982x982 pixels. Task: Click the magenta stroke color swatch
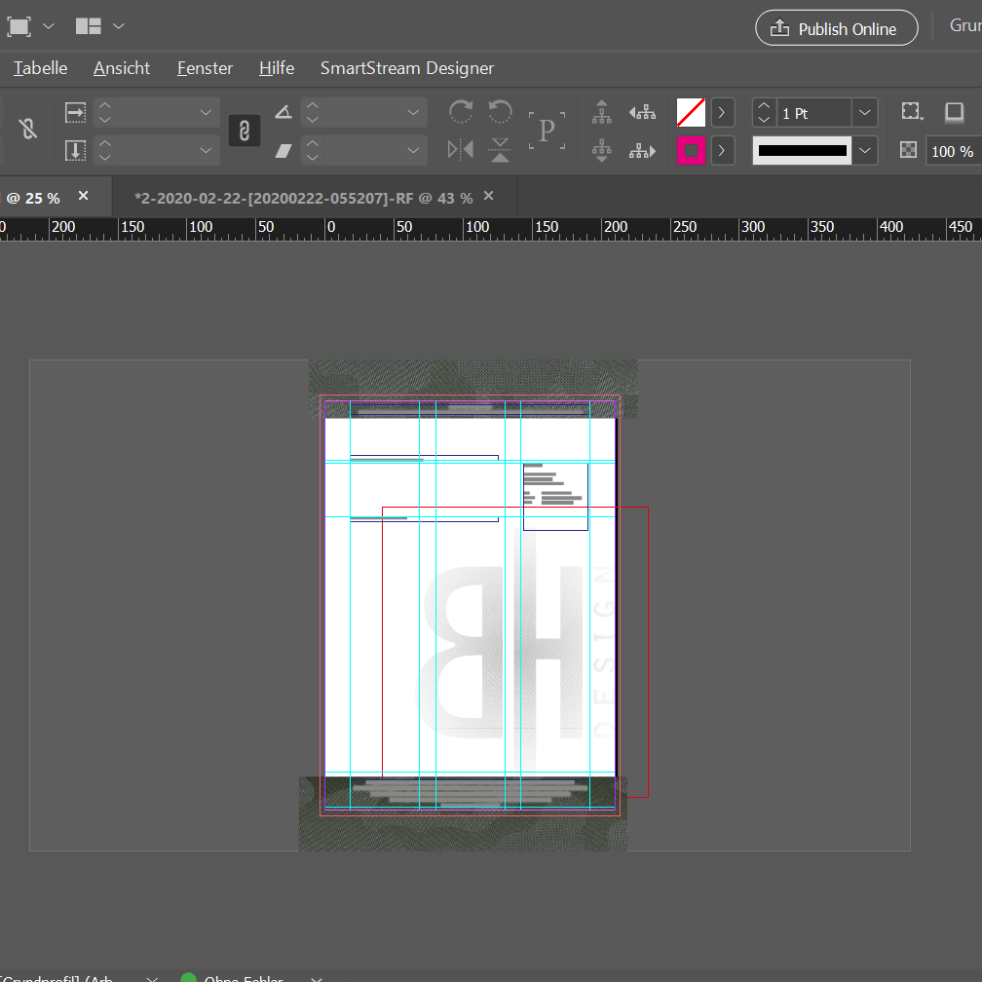click(691, 151)
